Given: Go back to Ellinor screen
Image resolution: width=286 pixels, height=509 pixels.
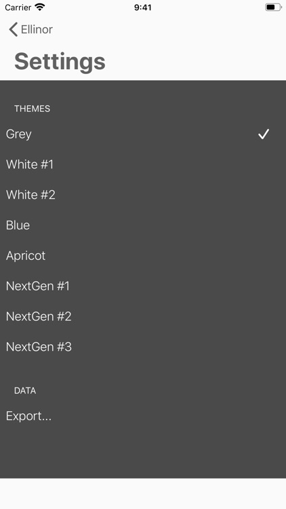Looking at the screenshot, I should pyautogui.click(x=30, y=30).
